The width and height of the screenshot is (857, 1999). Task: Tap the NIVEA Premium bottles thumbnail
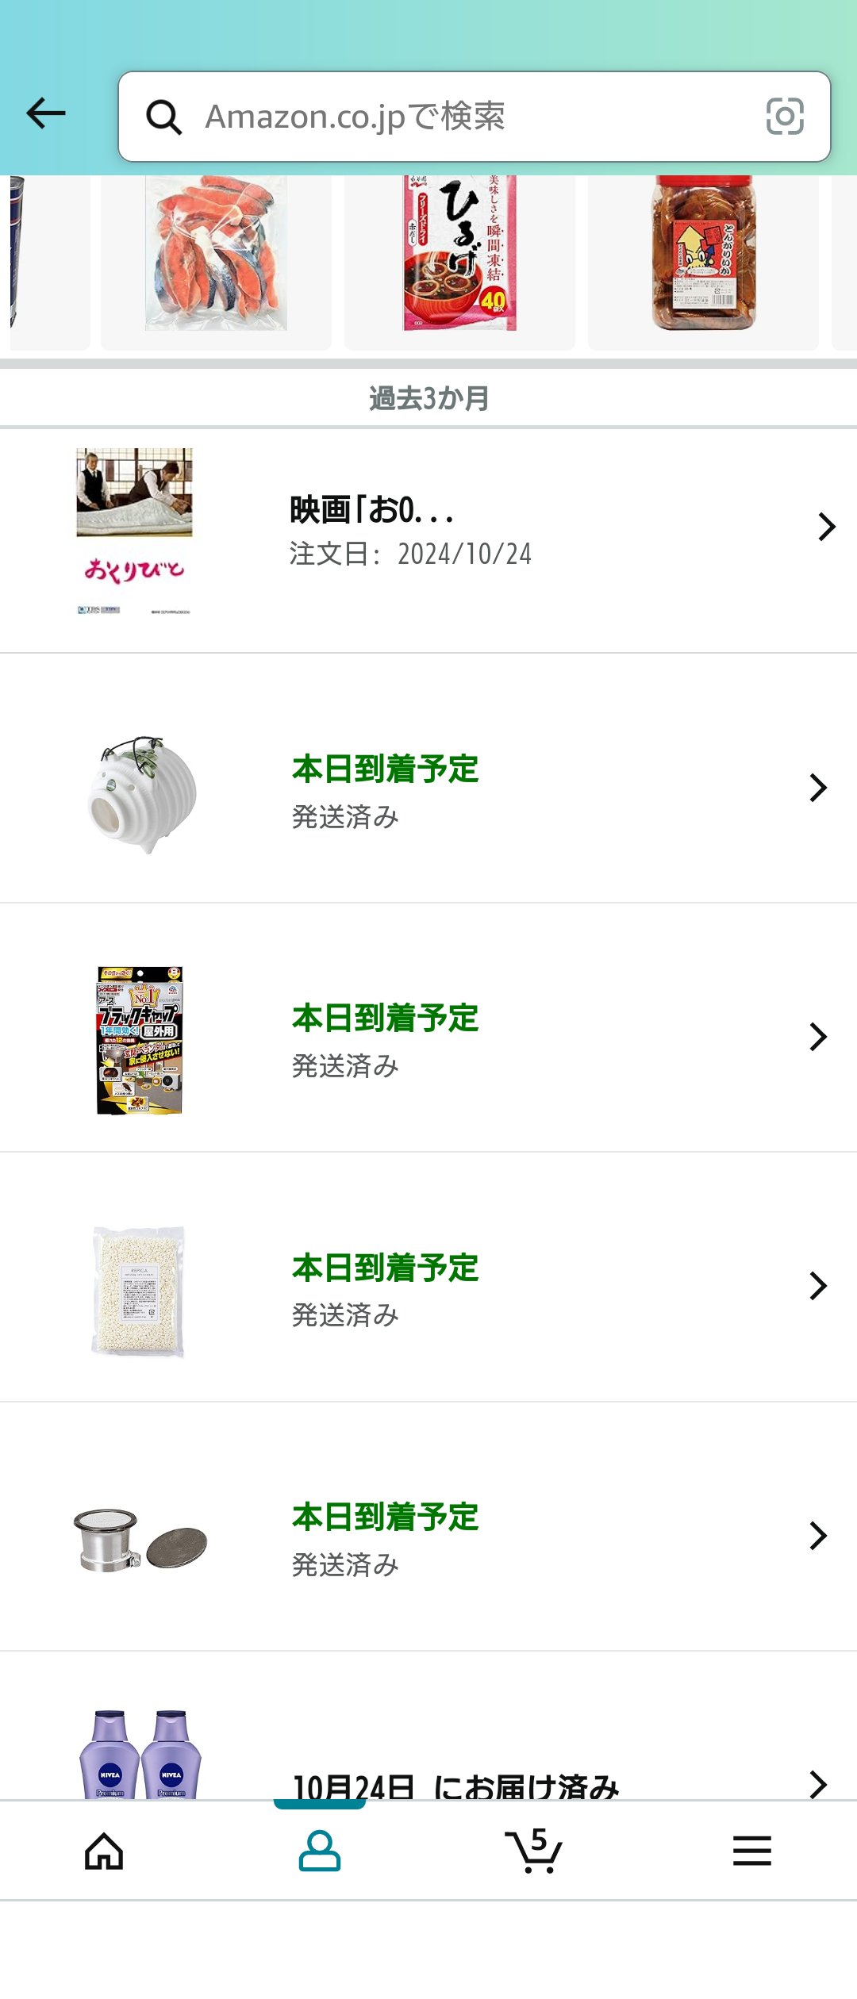coord(140,1755)
